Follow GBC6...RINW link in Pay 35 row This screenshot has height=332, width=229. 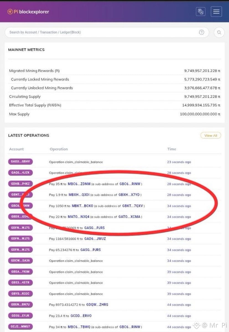pyautogui.click(x=130, y=184)
